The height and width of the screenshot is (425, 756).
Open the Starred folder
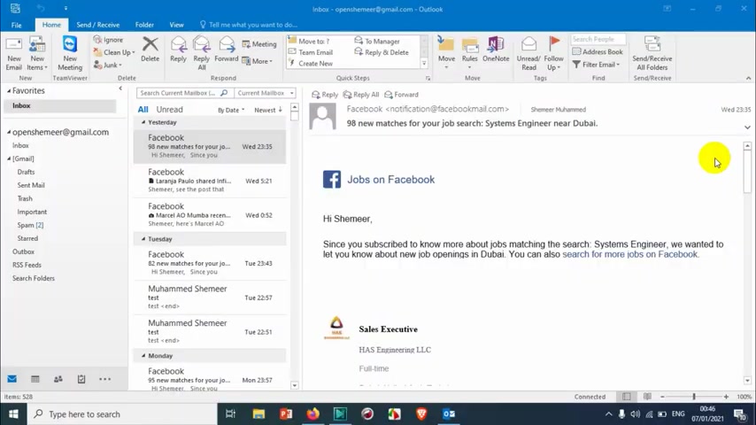(x=27, y=238)
